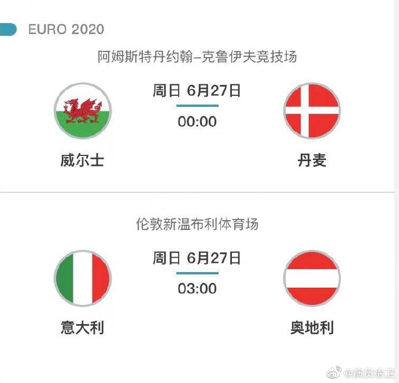Click the 00:00 kickoff time

pos(197,121)
